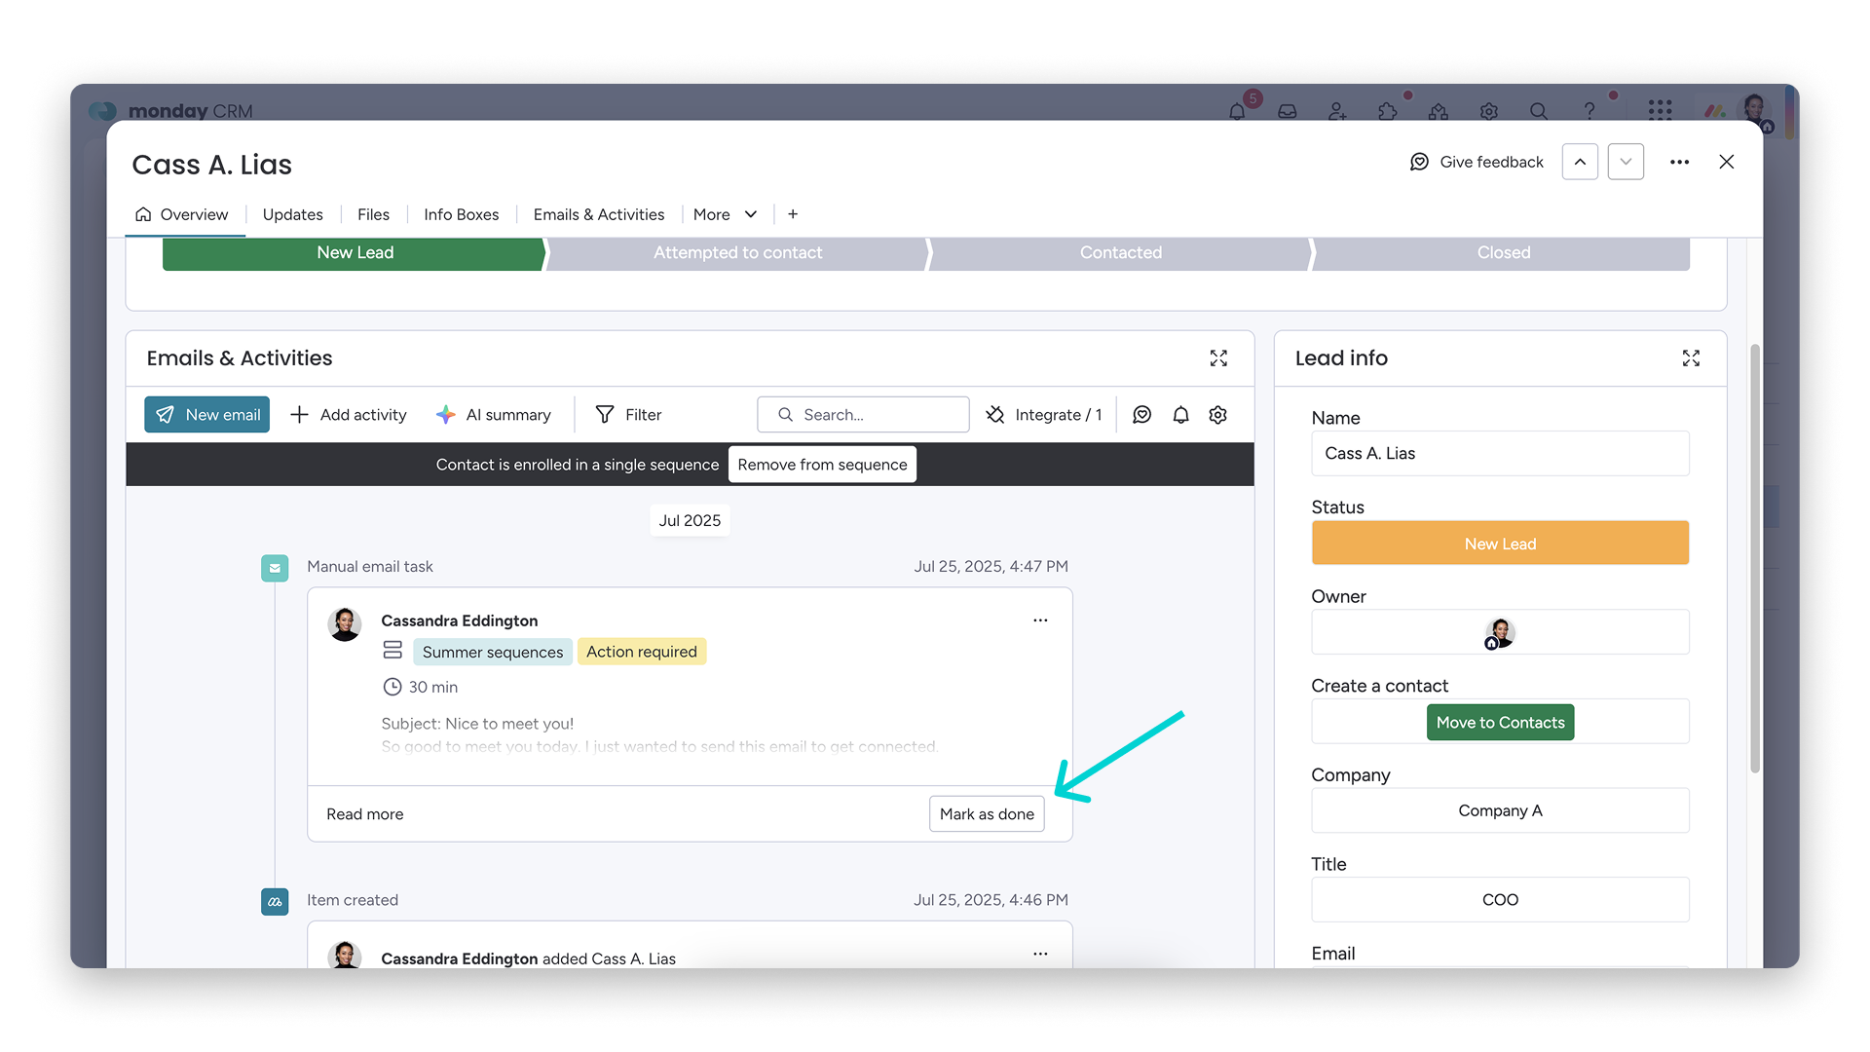Close the Cass A. Lias item card

pyautogui.click(x=1727, y=162)
